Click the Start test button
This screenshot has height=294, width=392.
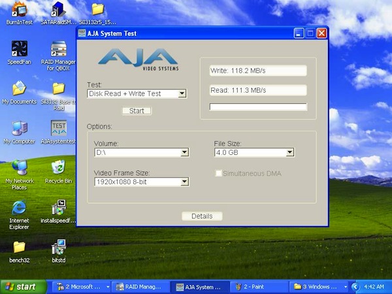[x=137, y=111]
